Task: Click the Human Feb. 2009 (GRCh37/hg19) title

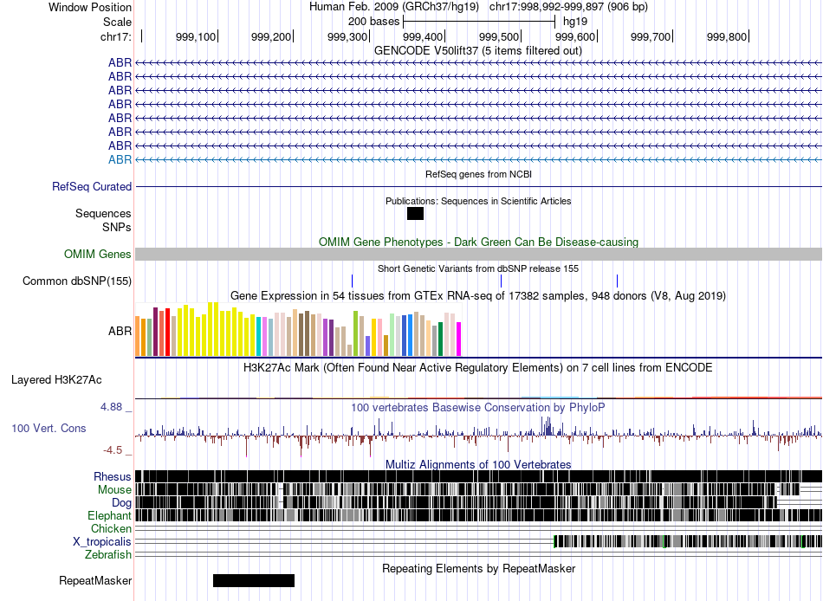Action: (x=394, y=7)
